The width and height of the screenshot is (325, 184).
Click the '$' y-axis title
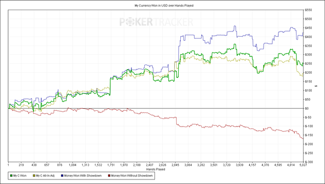pos(316,86)
